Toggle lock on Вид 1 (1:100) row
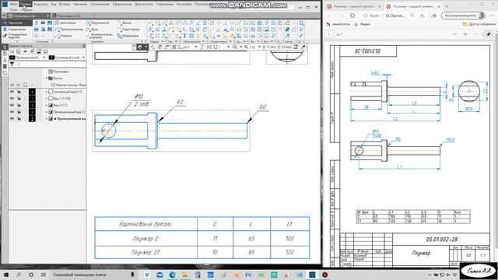 point(19,99)
